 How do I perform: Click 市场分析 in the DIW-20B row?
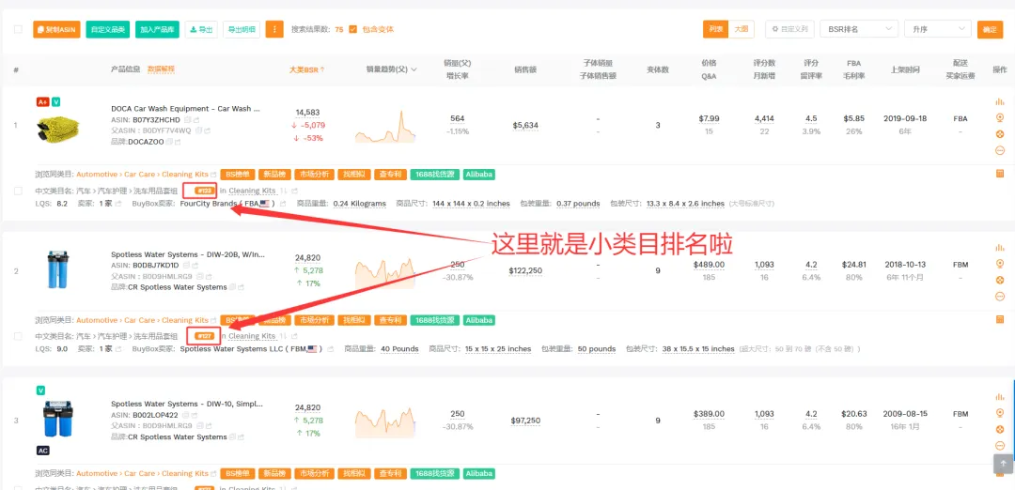(x=315, y=321)
